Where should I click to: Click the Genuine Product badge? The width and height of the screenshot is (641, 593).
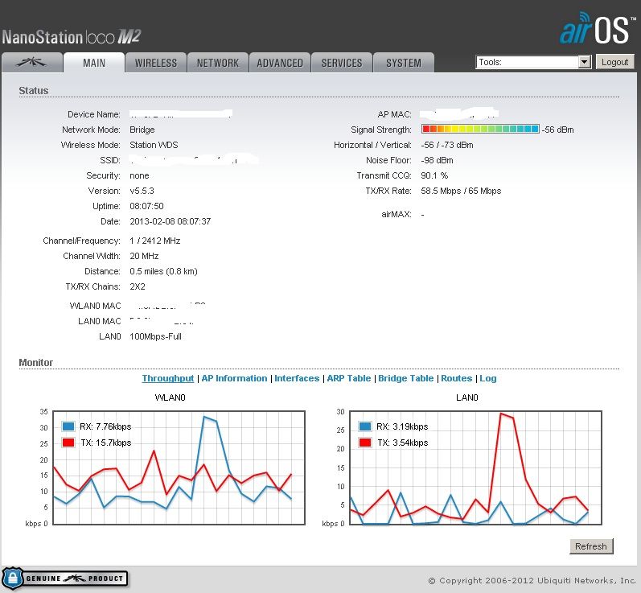[64, 578]
